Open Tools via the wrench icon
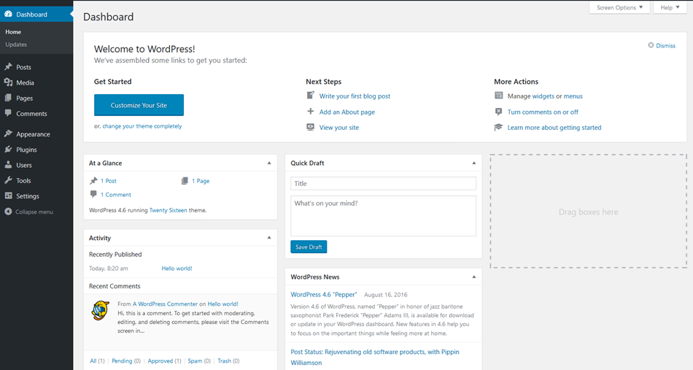 8,180
